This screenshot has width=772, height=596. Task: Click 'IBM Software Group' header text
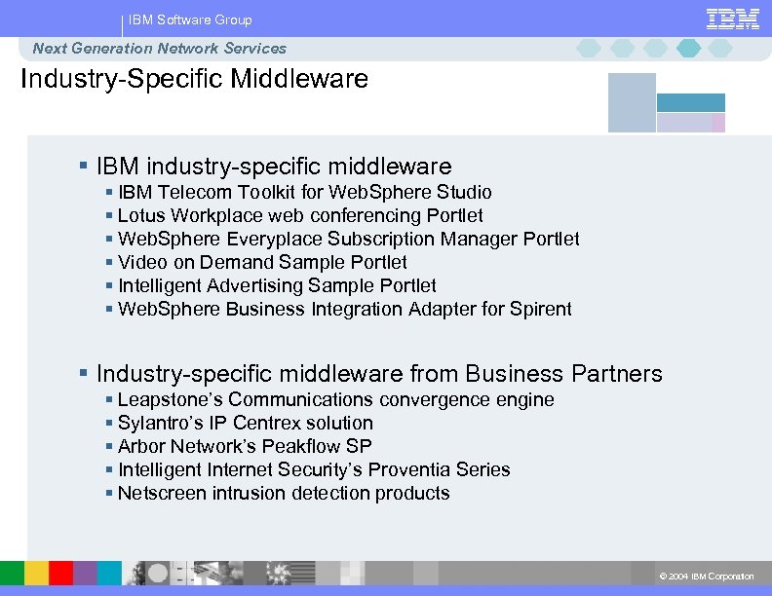(190, 20)
